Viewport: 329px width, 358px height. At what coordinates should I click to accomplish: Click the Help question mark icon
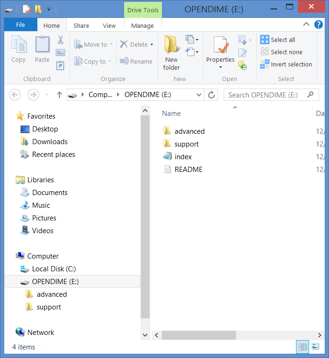(319, 24)
